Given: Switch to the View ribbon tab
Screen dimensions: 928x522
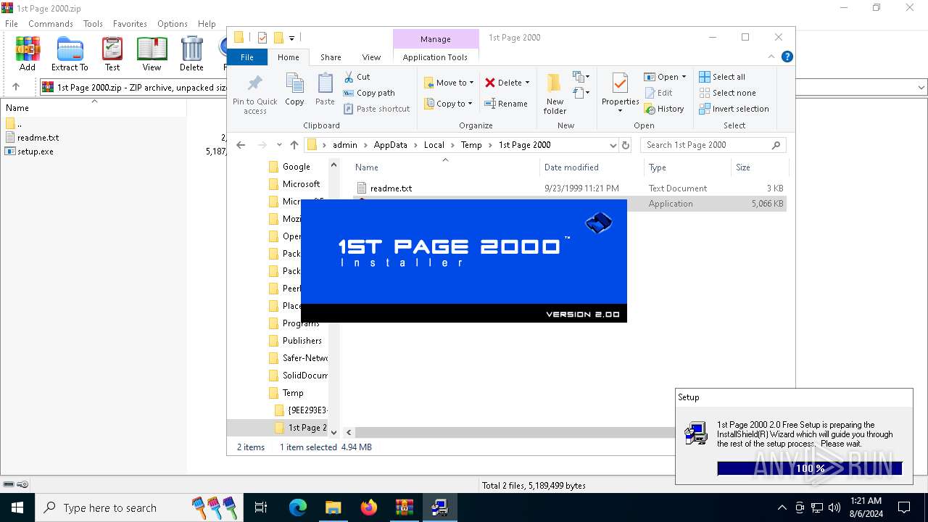Looking at the screenshot, I should [x=371, y=57].
